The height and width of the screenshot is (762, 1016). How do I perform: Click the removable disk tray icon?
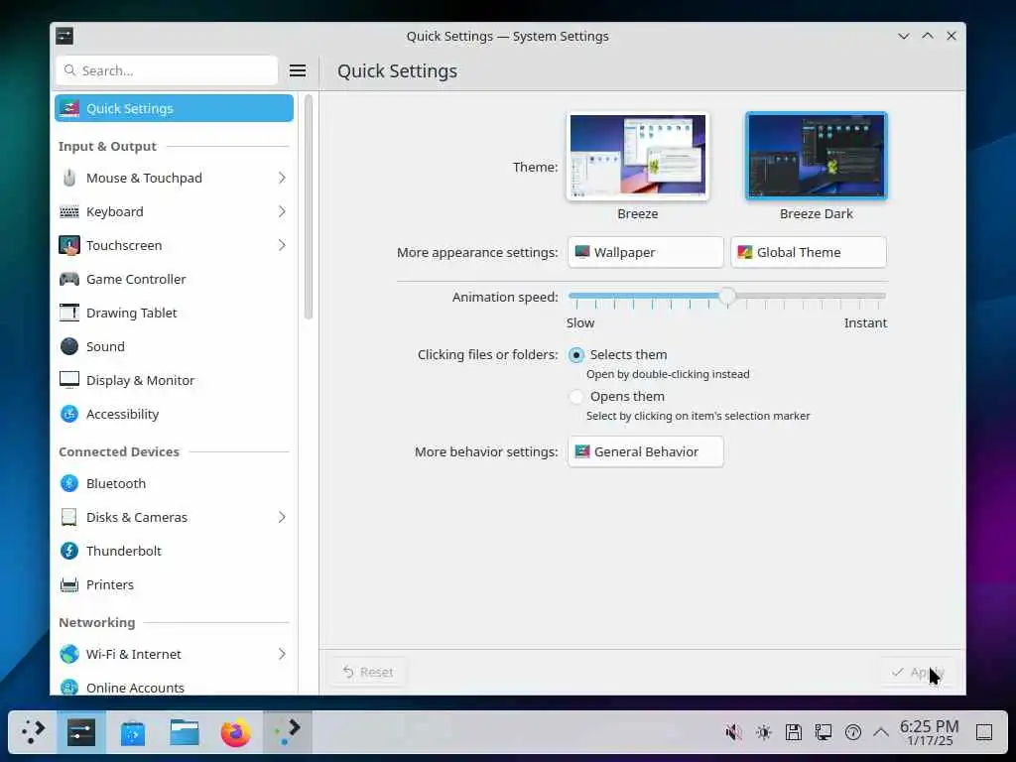pos(793,733)
